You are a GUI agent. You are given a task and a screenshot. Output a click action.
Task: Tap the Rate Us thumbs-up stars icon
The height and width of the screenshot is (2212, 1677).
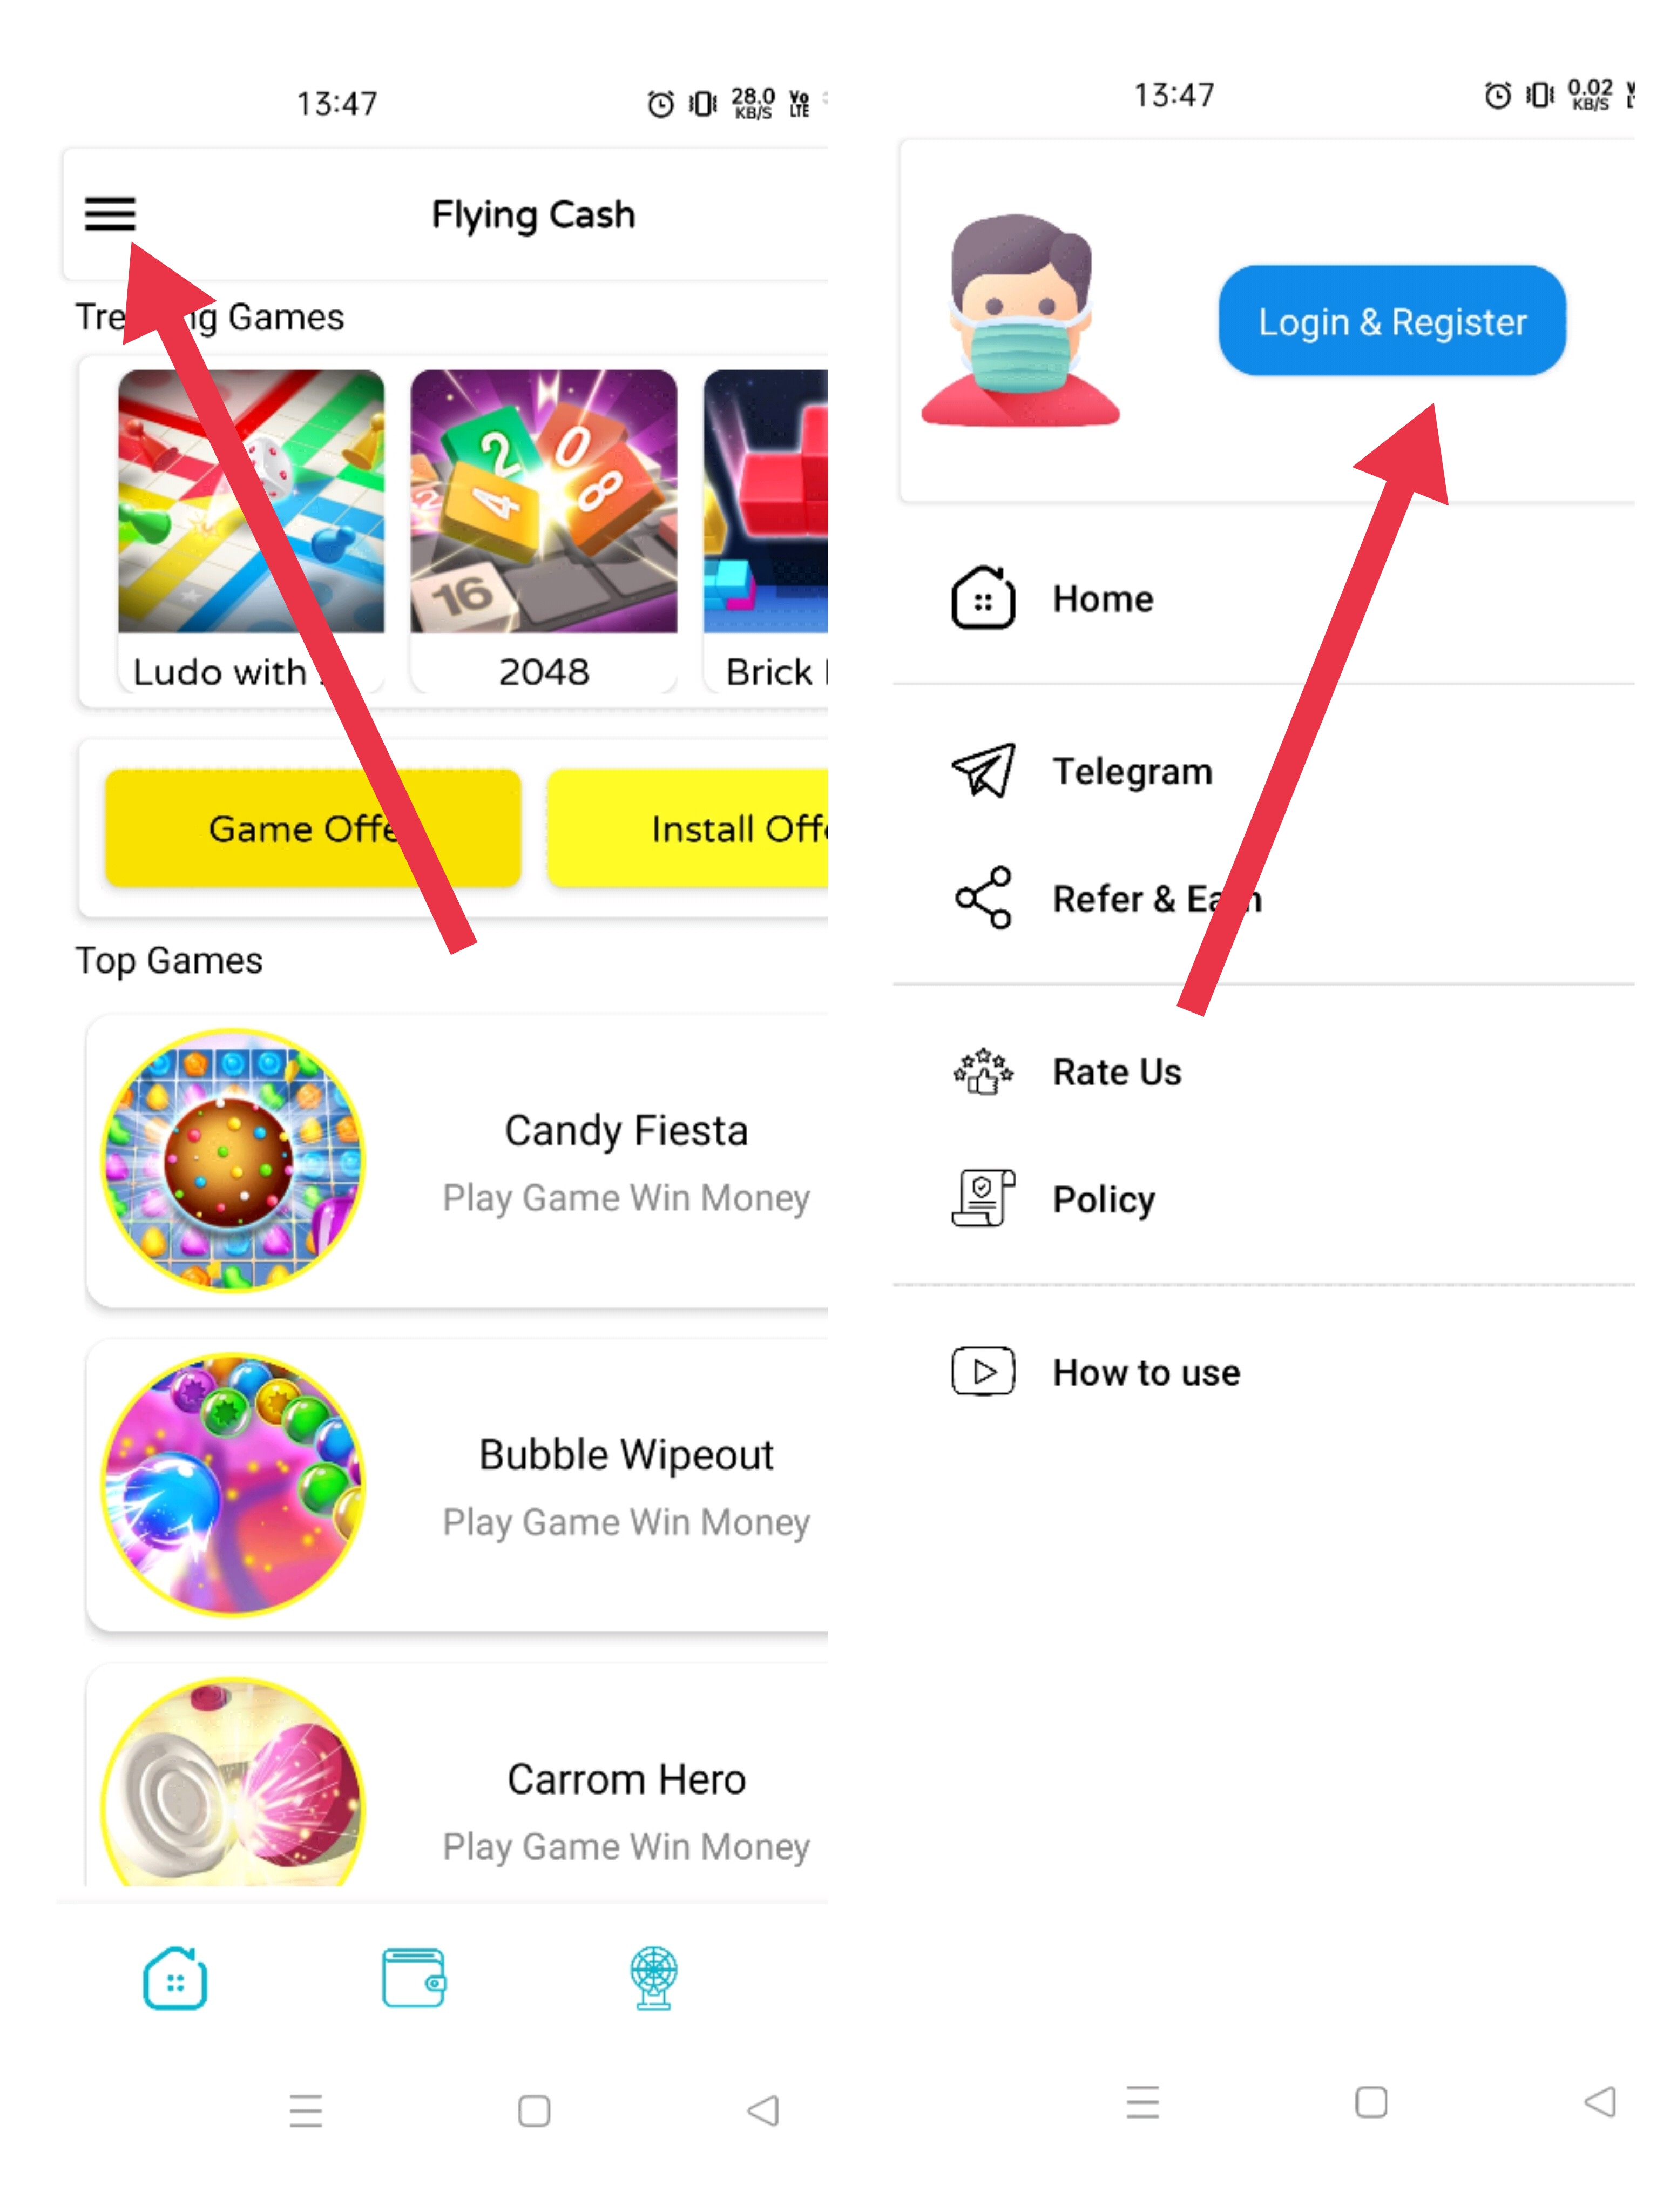[983, 1071]
